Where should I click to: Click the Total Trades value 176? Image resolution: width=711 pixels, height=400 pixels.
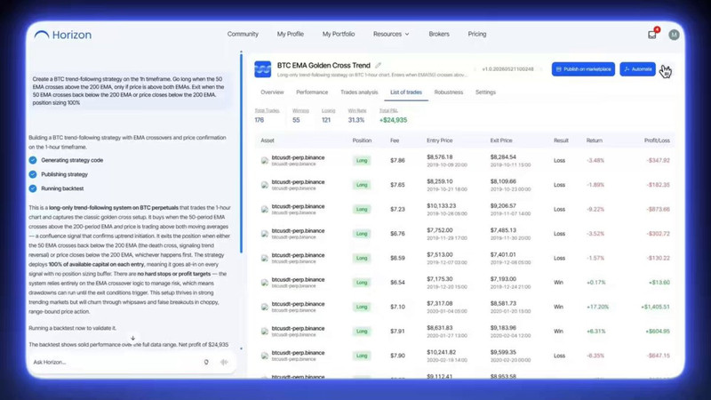click(x=260, y=120)
